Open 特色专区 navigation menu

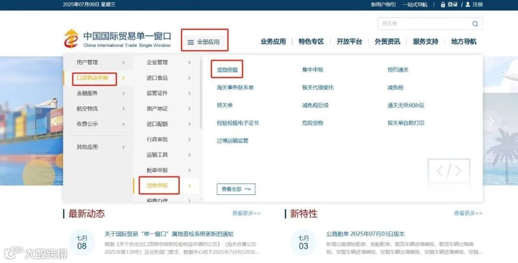pos(311,42)
